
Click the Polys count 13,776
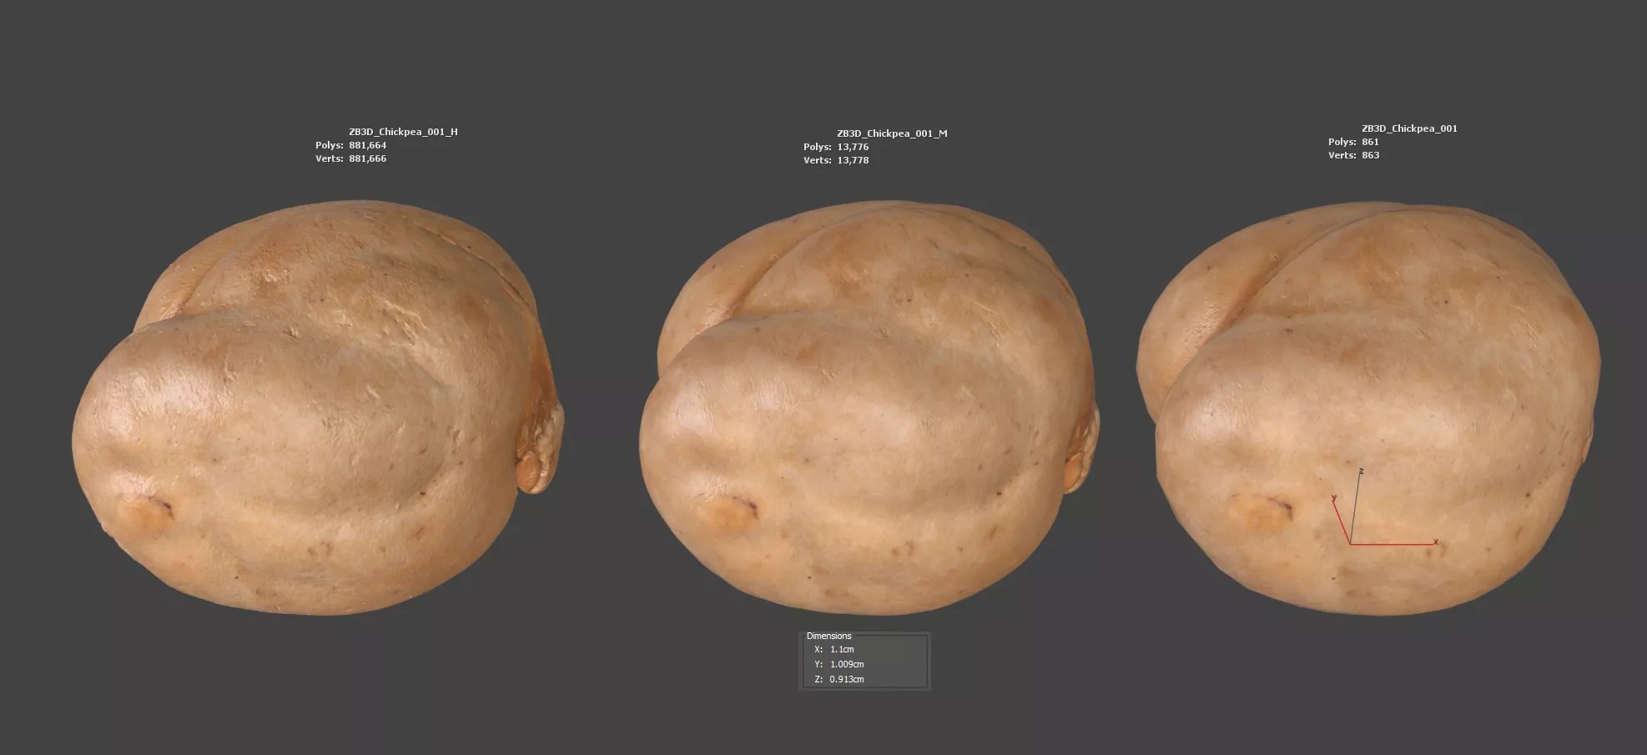tap(853, 147)
